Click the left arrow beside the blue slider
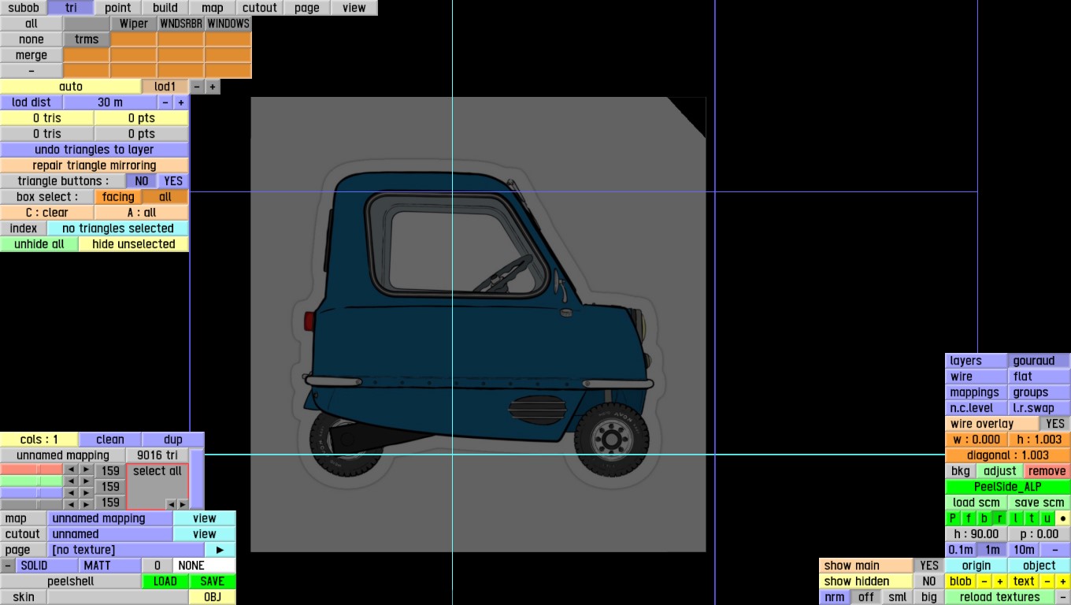The height and width of the screenshot is (605, 1071). tap(71, 493)
